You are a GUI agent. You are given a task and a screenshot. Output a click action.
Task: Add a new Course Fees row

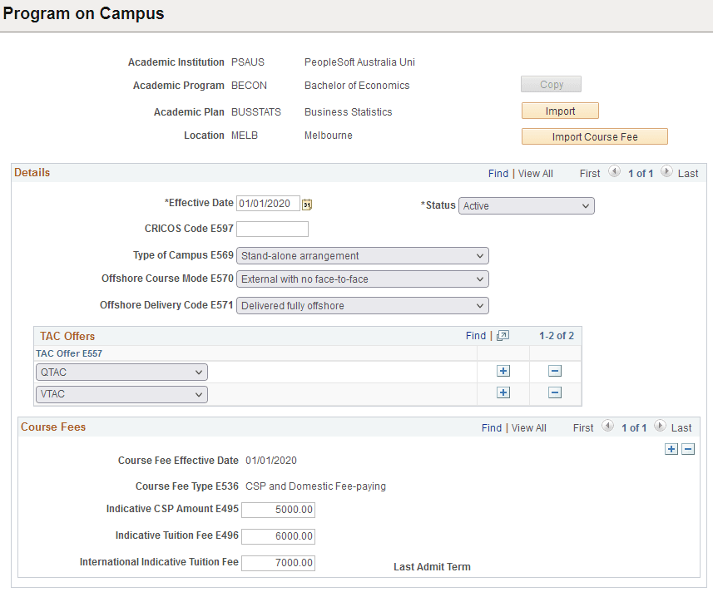[671, 449]
